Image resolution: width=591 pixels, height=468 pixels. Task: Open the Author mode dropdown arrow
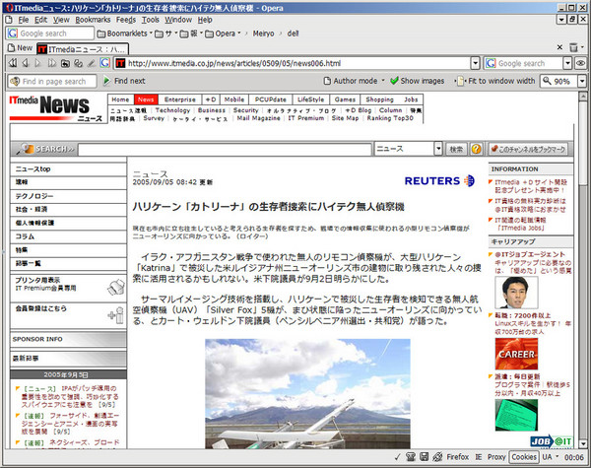coord(383,81)
